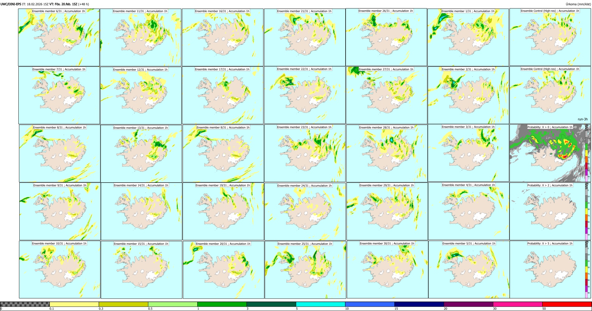
Task: Select the Ensemble member 9/31 map
Action: pyautogui.click(x=60, y=211)
